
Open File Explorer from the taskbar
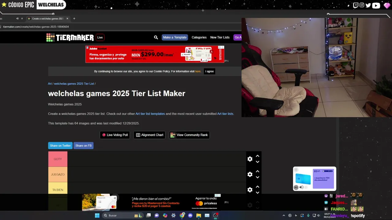pos(198,215)
